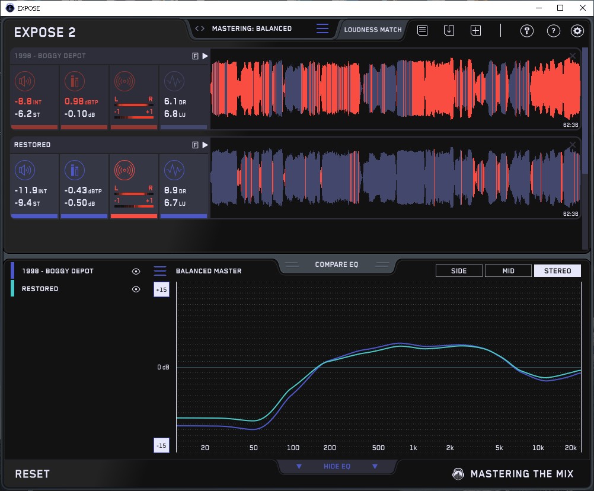Click the add track plus icon
The width and height of the screenshot is (594, 491).
click(475, 30)
